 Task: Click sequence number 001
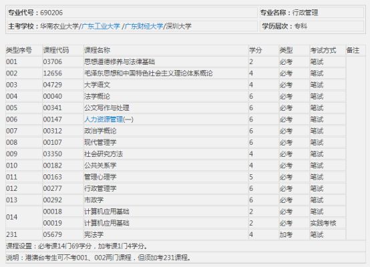11,62
